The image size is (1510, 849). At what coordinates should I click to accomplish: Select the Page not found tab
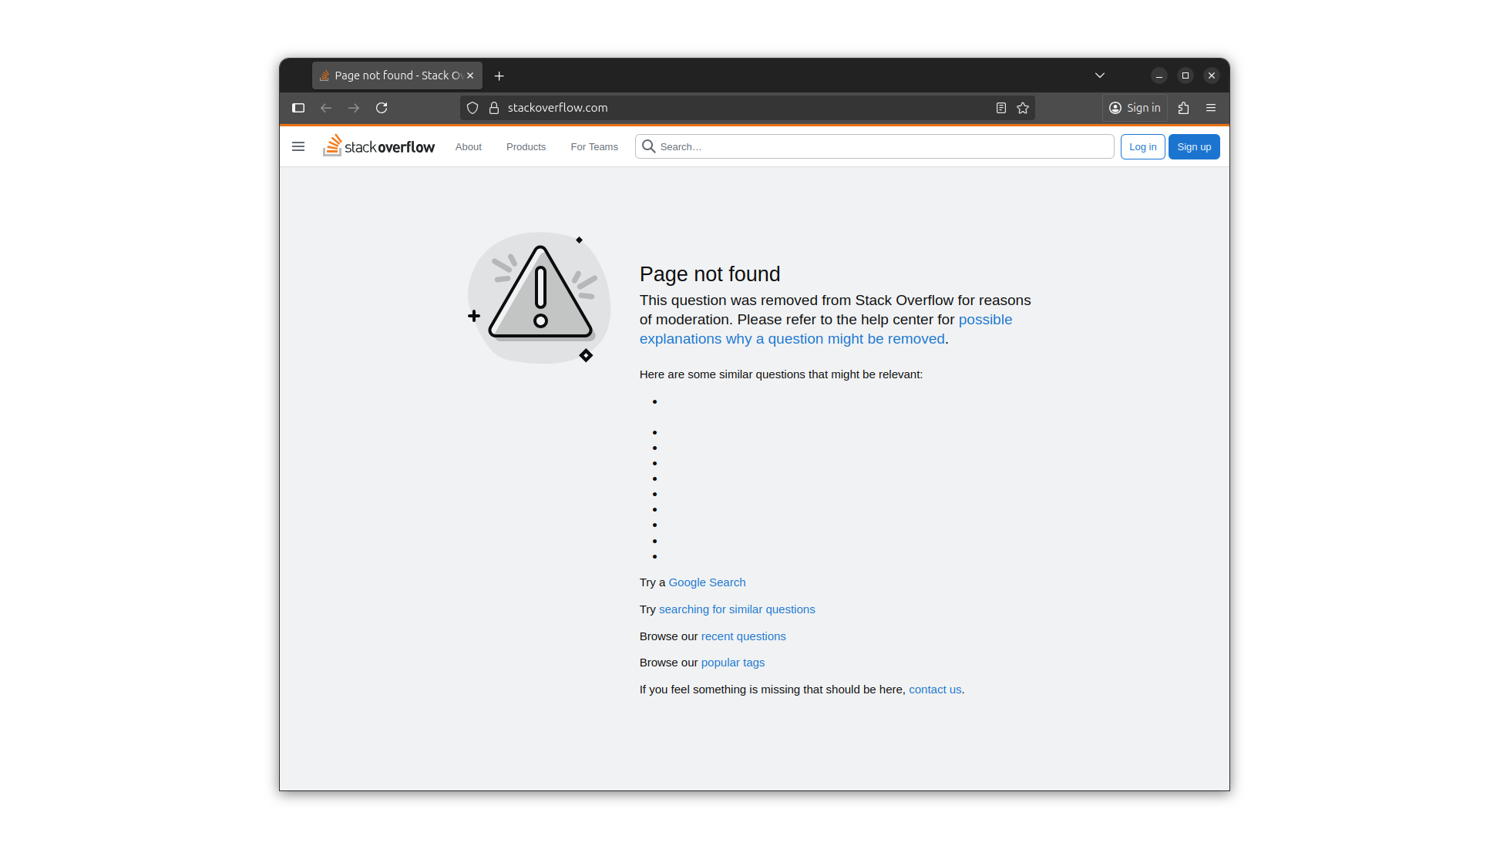pyautogui.click(x=392, y=76)
